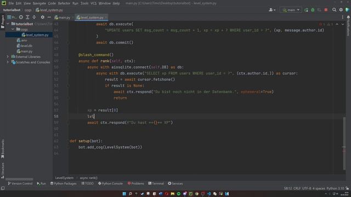This screenshot has height=197, width=351.
Task: Open the Project view selector dropdown
Action: pyautogui.click(x=12, y=17)
